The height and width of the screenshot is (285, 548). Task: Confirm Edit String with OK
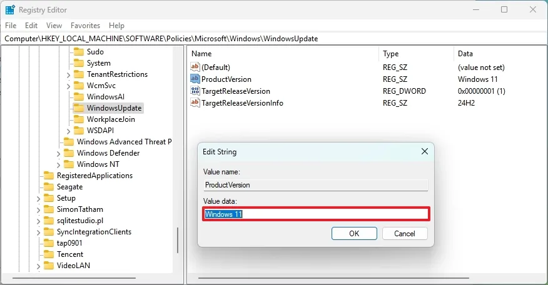point(354,233)
